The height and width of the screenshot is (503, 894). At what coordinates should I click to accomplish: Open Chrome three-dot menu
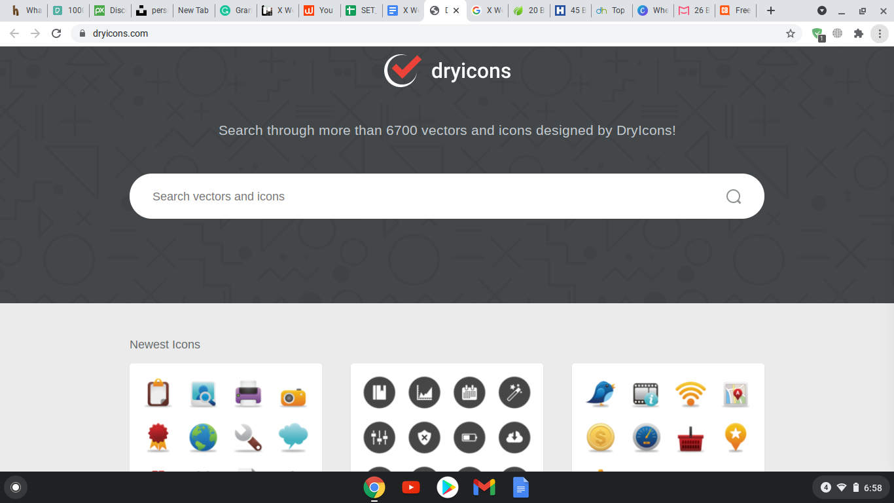tap(880, 33)
